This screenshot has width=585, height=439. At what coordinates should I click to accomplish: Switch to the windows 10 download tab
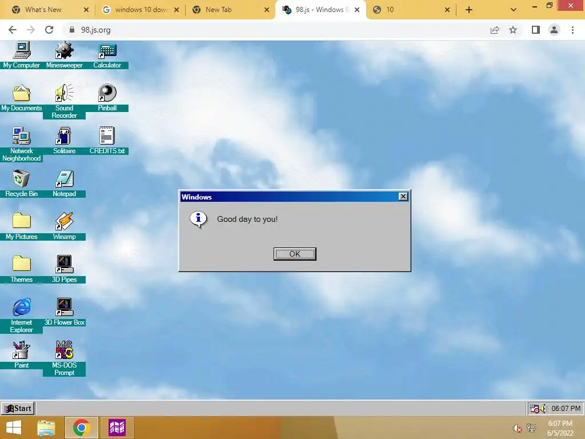tap(141, 10)
